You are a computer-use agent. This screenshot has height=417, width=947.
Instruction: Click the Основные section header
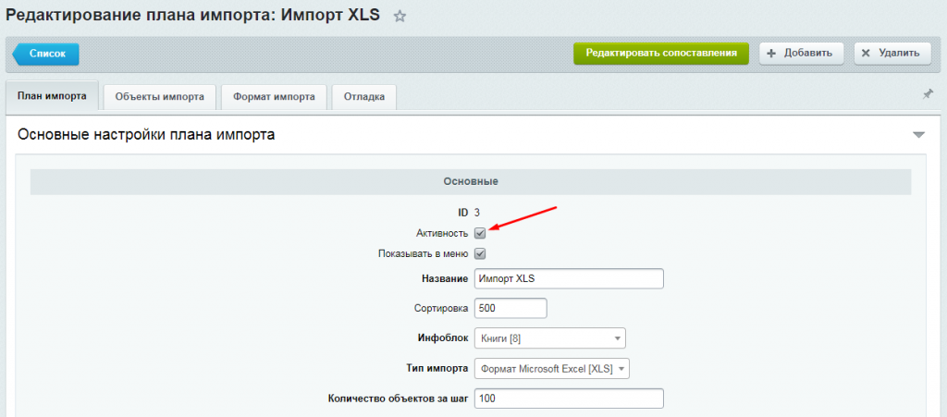pyautogui.click(x=471, y=181)
